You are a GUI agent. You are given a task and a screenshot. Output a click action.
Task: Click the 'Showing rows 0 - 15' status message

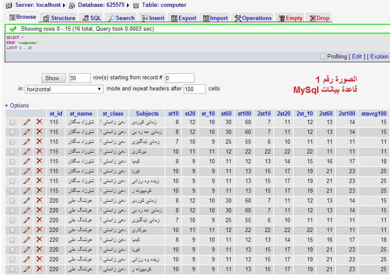tap(87, 29)
